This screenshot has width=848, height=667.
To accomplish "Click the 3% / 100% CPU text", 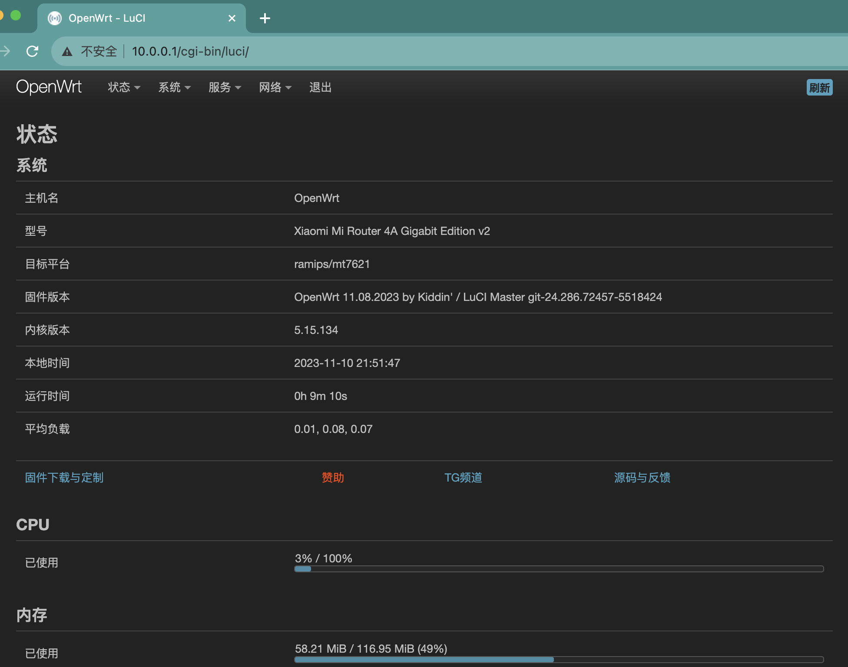I will pos(324,558).
